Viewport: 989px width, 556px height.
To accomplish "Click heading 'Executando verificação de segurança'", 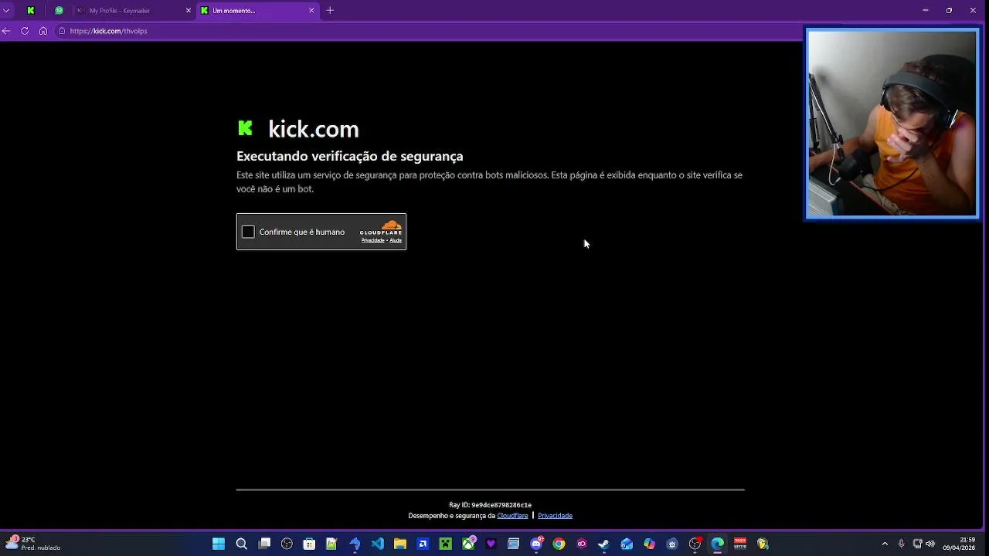I will click(350, 156).
